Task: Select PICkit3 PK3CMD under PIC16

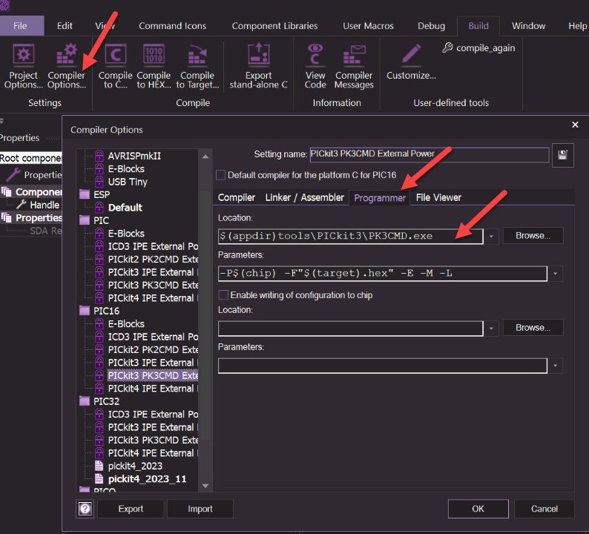Action: (x=153, y=375)
